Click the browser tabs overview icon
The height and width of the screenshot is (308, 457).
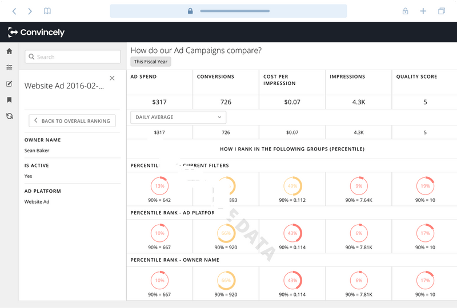442,11
